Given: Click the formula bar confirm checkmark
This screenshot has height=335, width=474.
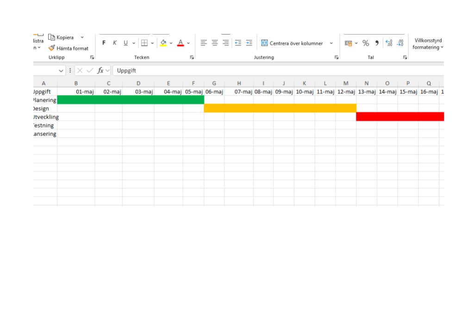Looking at the screenshot, I should click(90, 70).
